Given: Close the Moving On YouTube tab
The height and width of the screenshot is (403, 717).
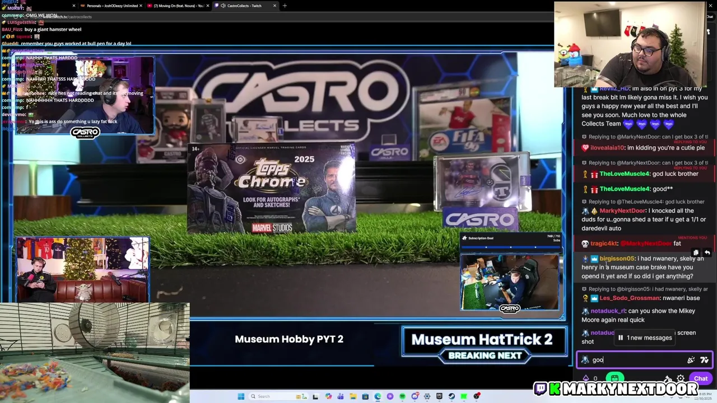Looking at the screenshot, I should (209, 6).
